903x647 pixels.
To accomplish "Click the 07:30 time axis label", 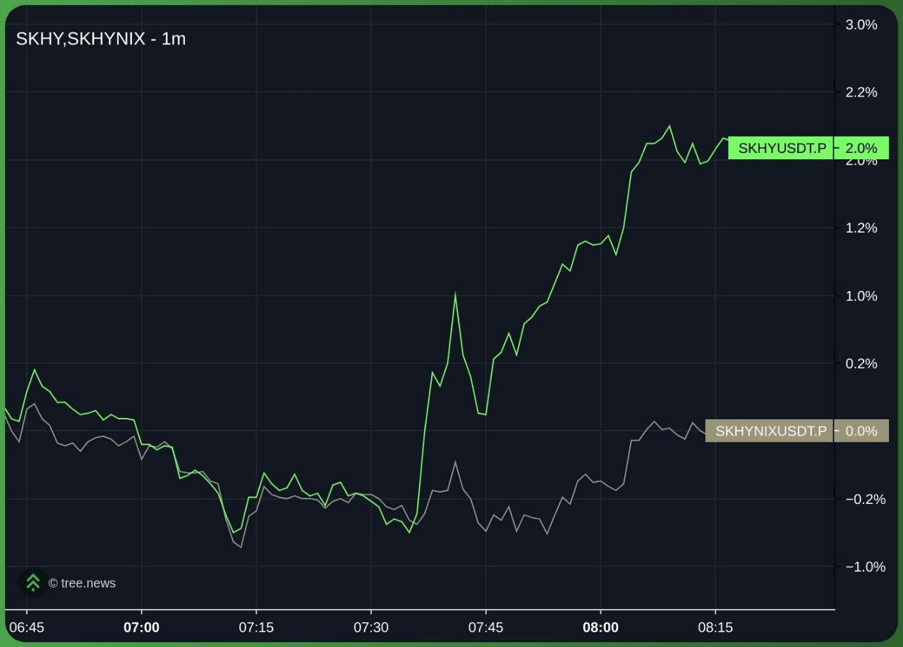I will [x=371, y=627].
